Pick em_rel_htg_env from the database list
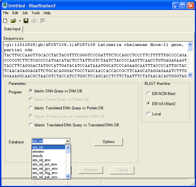196x187 pixels. click(x=49, y=173)
